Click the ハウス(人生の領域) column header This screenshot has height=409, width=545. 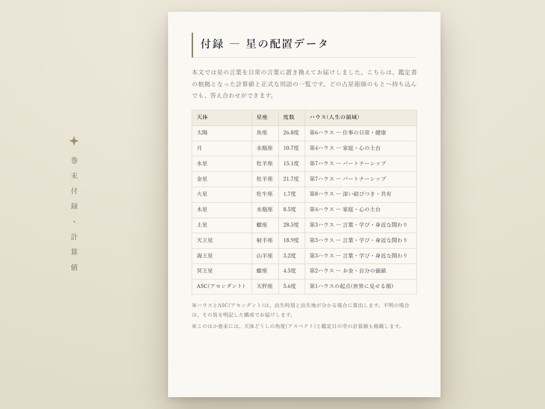click(x=361, y=118)
